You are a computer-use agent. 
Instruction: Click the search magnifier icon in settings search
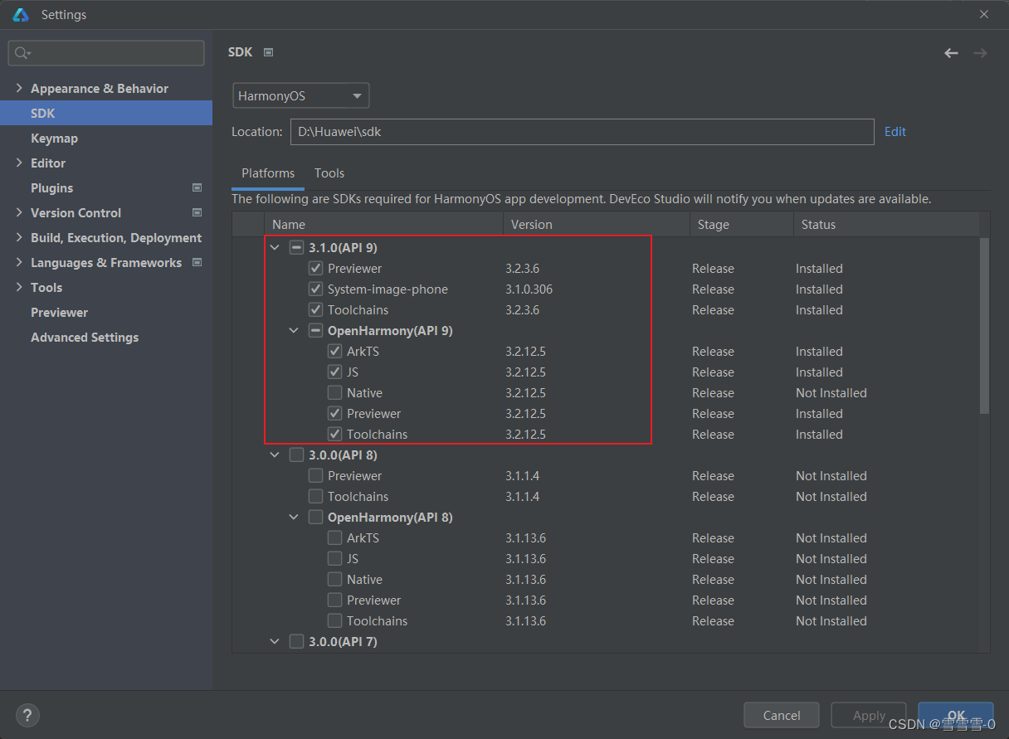[x=22, y=53]
